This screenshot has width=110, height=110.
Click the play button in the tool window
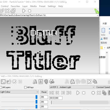(78, 93)
